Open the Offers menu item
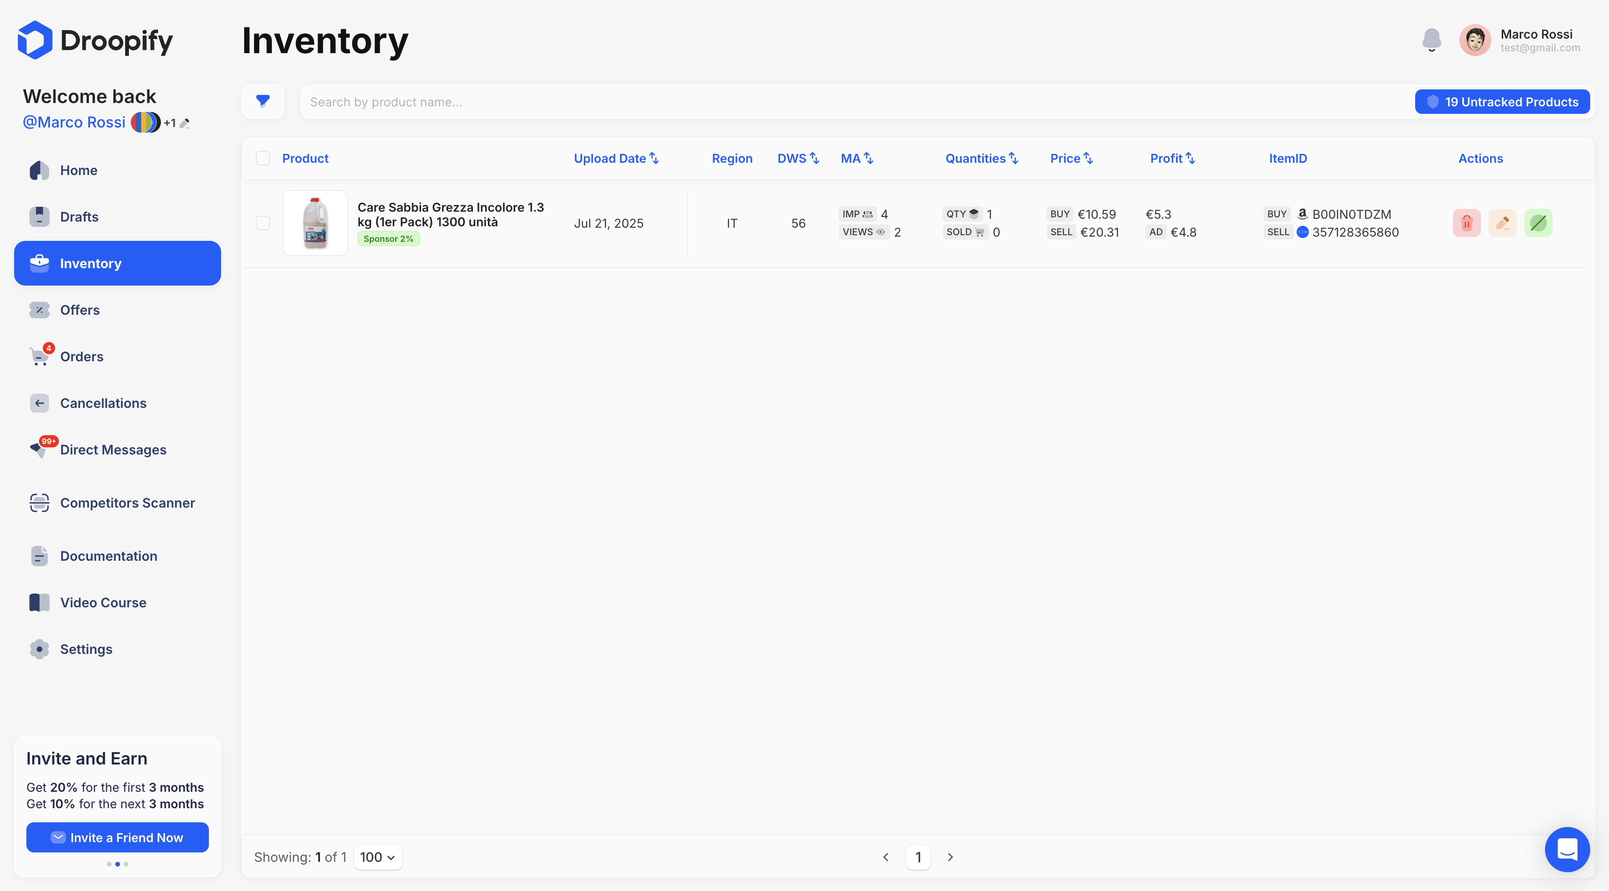 [x=118, y=310]
